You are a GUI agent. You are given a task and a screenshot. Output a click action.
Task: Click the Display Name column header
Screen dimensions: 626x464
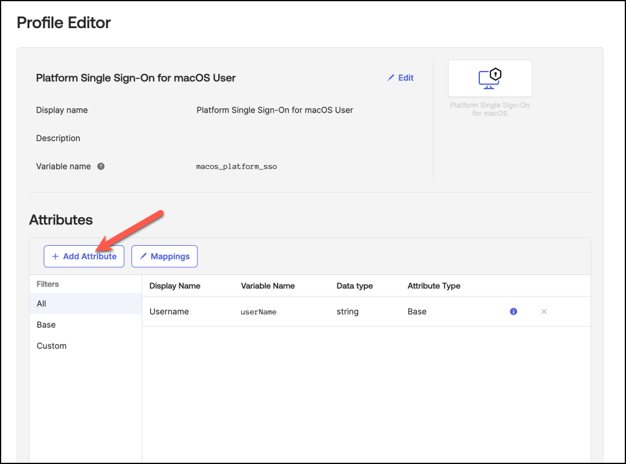tap(175, 286)
